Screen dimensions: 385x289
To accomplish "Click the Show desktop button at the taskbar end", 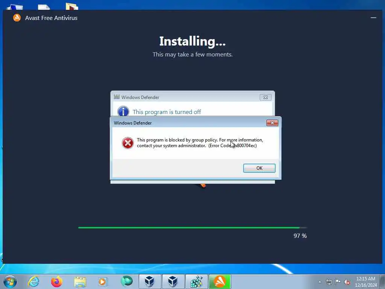I will pos(382,281).
